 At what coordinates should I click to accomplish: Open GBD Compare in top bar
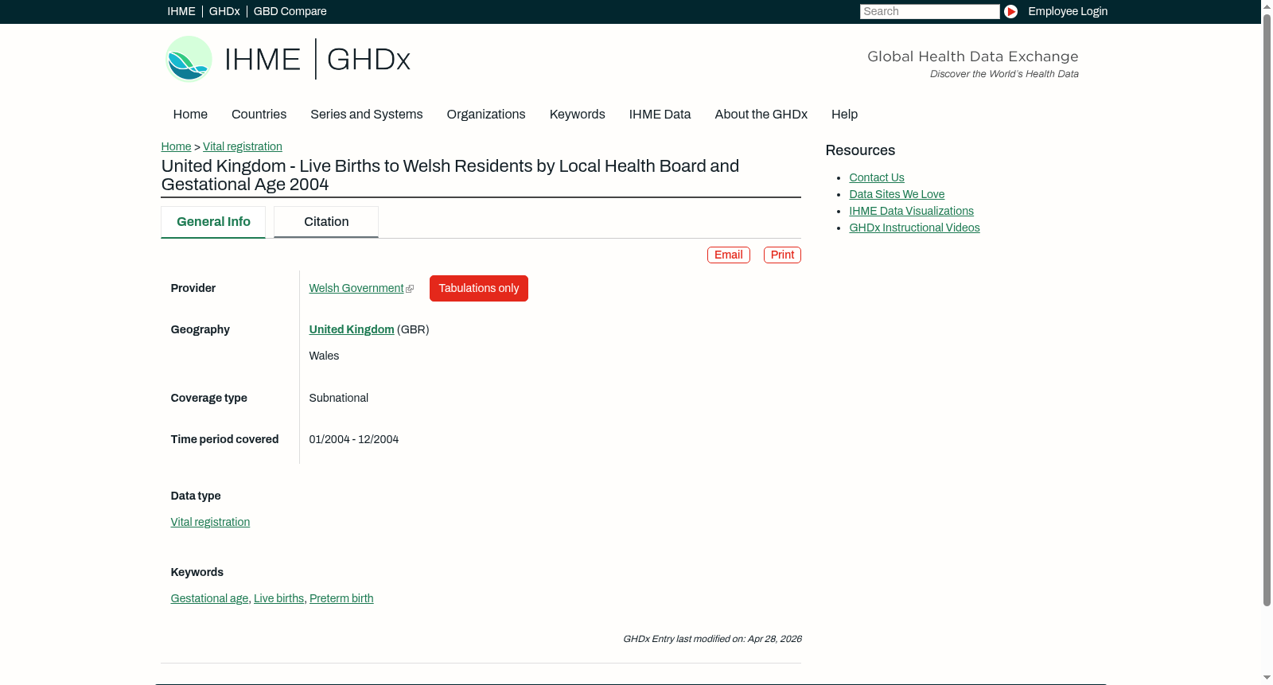tap(290, 11)
